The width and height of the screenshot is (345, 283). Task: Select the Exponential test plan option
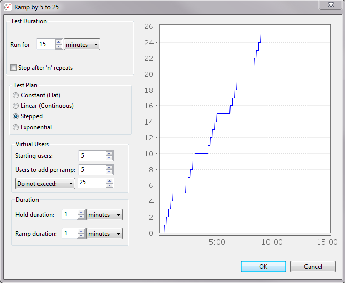tap(16, 127)
